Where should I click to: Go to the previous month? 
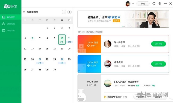point(64,12)
